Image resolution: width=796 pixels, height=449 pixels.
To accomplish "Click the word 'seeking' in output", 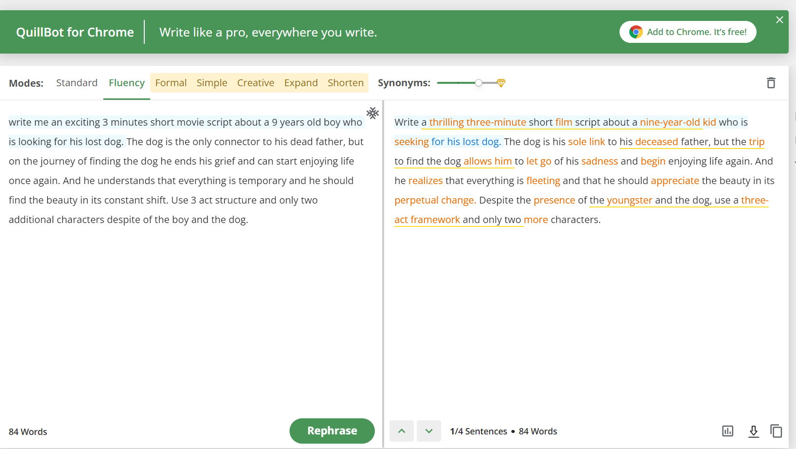I will [x=411, y=142].
